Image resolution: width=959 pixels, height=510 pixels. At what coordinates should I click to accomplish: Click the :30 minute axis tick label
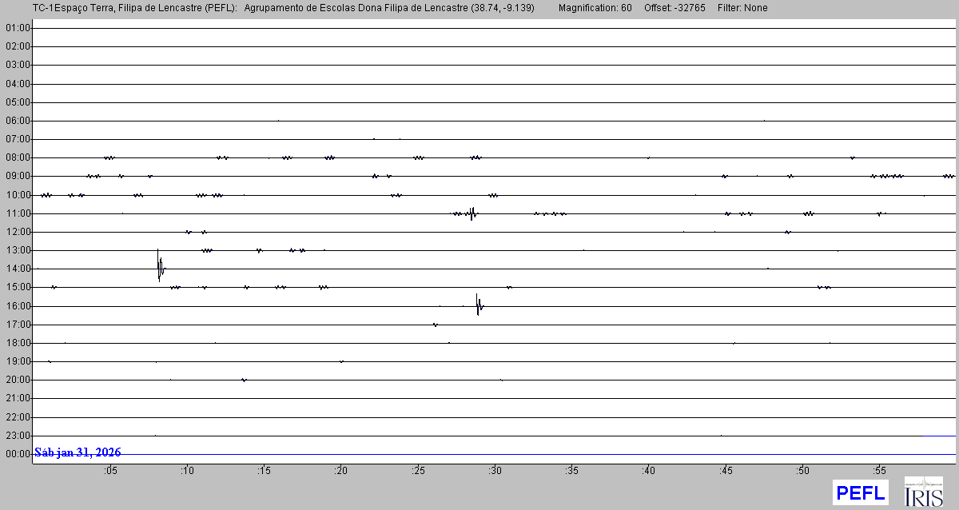pos(495,471)
